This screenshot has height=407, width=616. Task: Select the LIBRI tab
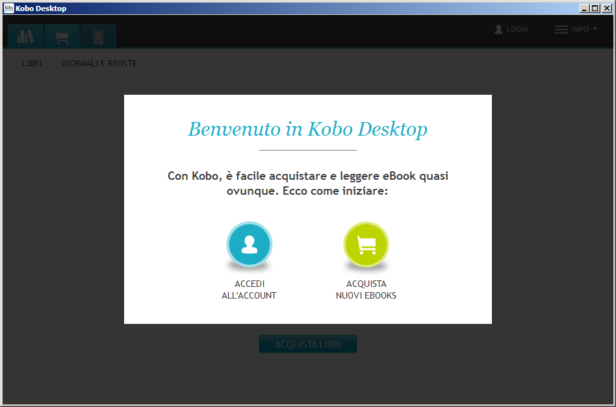click(x=32, y=63)
